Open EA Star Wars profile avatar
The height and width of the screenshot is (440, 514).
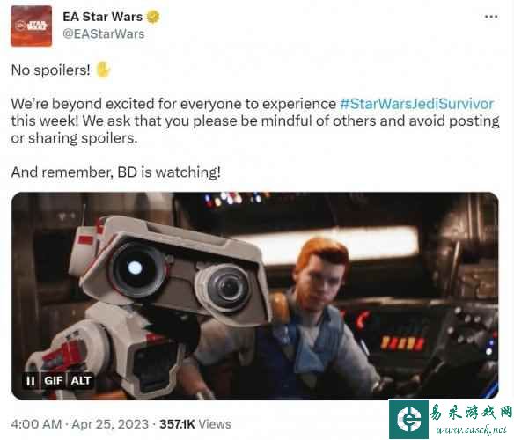pos(31,26)
